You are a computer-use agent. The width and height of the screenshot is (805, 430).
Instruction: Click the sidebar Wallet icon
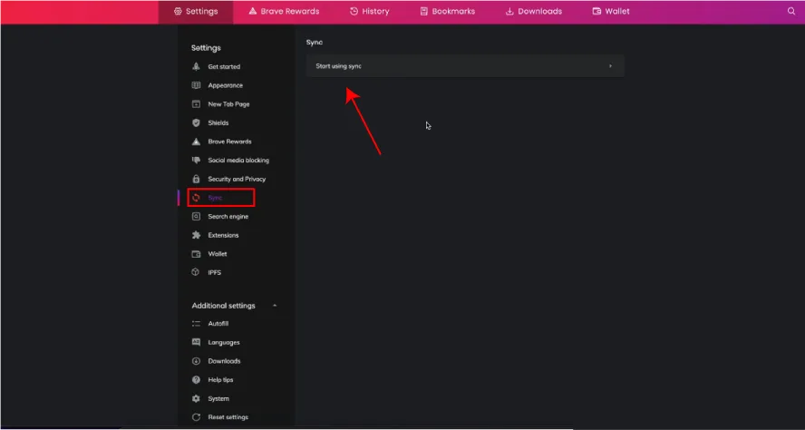tap(196, 254)
